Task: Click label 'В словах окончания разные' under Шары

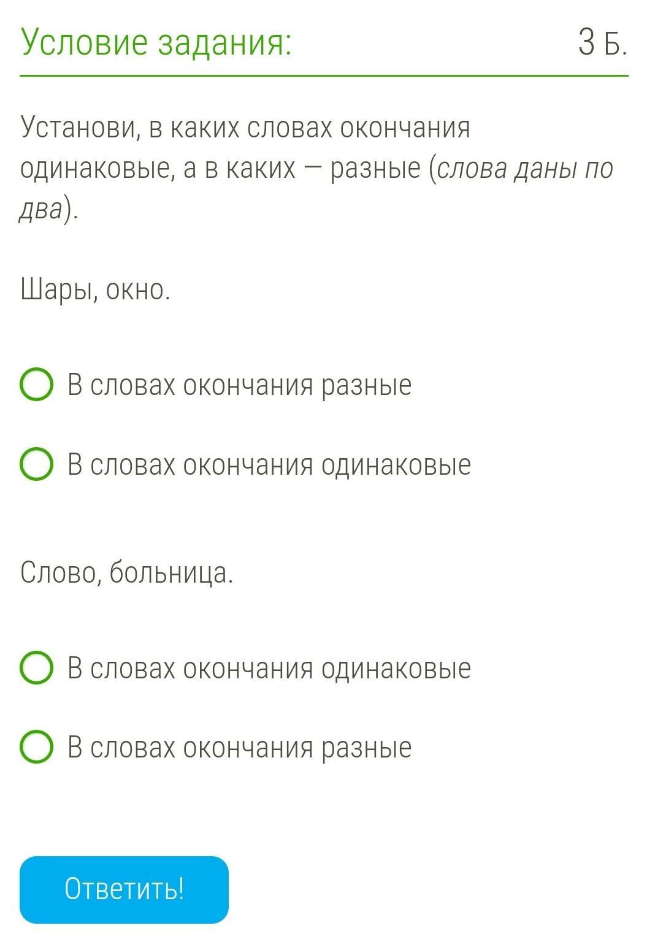Action: pos(239,385)
